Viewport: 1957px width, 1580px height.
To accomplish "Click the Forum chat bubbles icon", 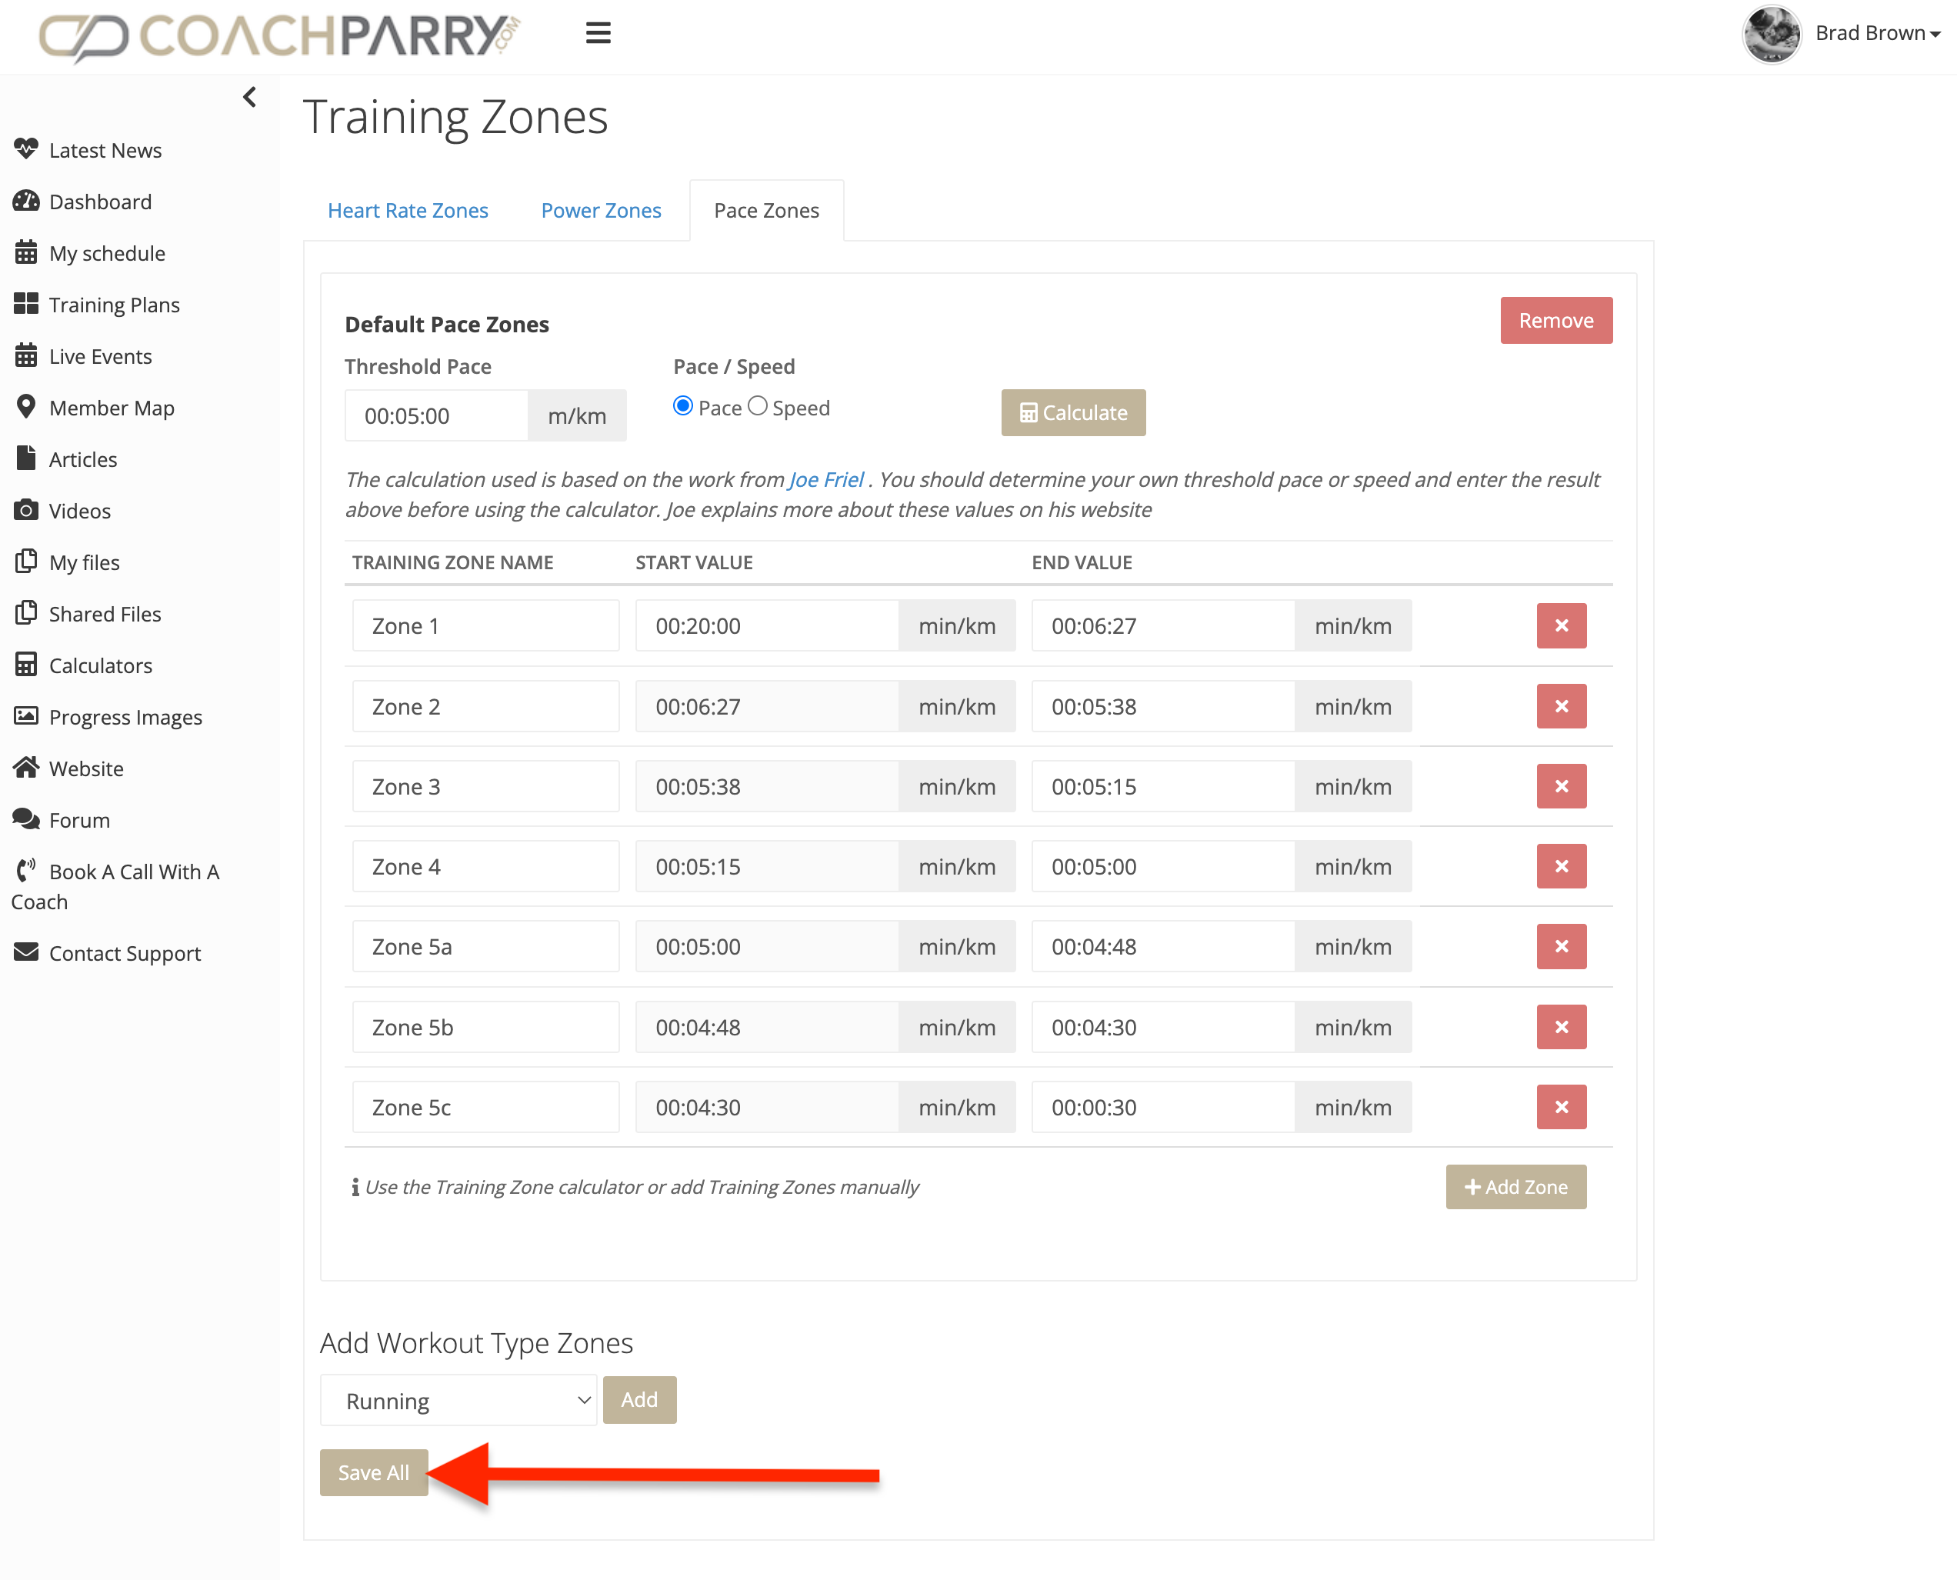I will pyautogui.click(x=26, y=819).
